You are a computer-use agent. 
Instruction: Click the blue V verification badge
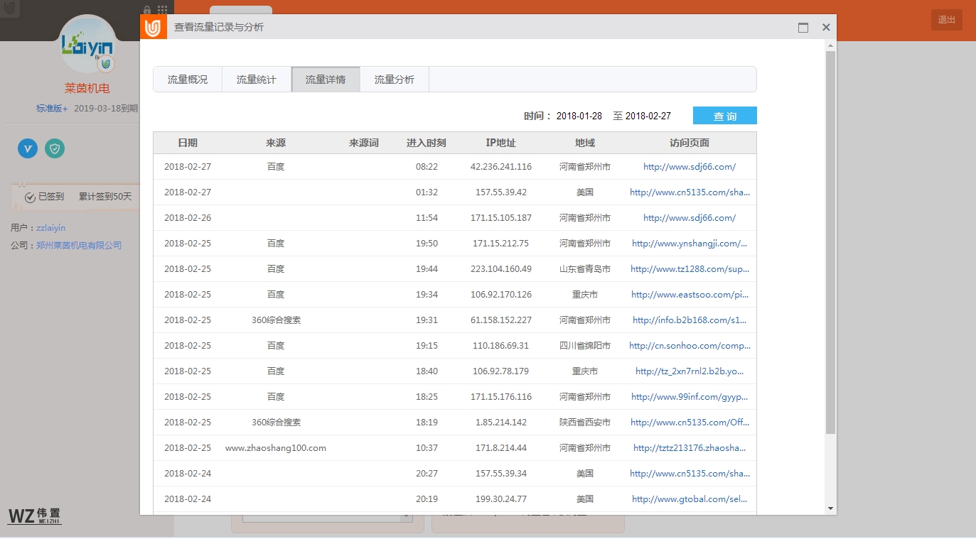tap(28, 148)
